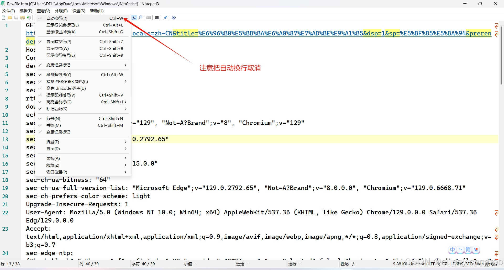This screenshot has height=270, width=504.
Task: Click the IME skin/settings icon
Action: coord(476,250)
